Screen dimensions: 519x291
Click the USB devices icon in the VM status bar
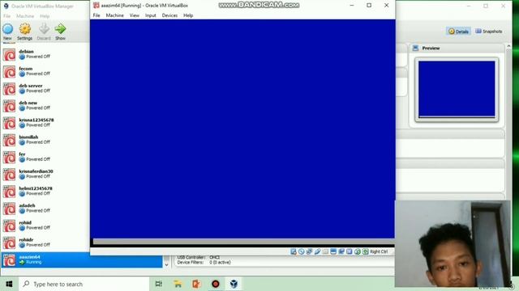point(317,251)
